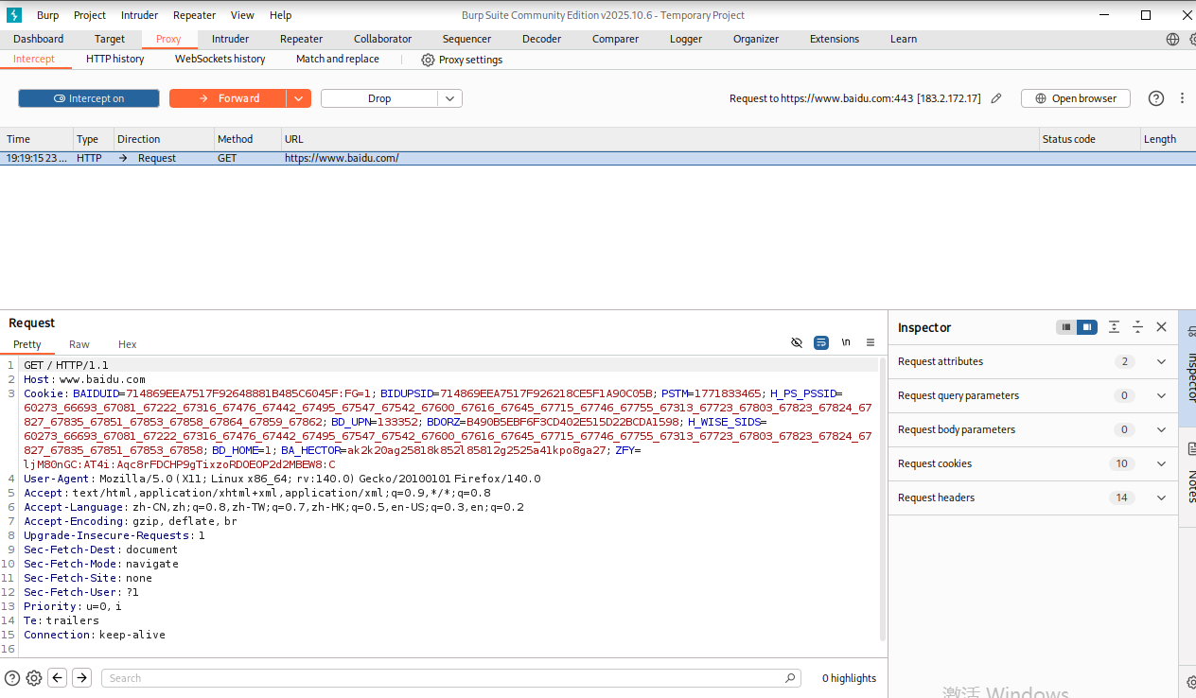
Task: Open the Forward dropdown arrow
Action: [299, 98]
